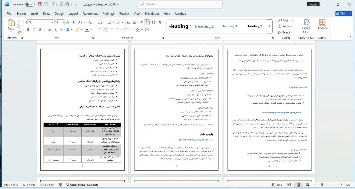Click the Share button
The width and height of the screenshot is (355, 189).
pos(343,13)
